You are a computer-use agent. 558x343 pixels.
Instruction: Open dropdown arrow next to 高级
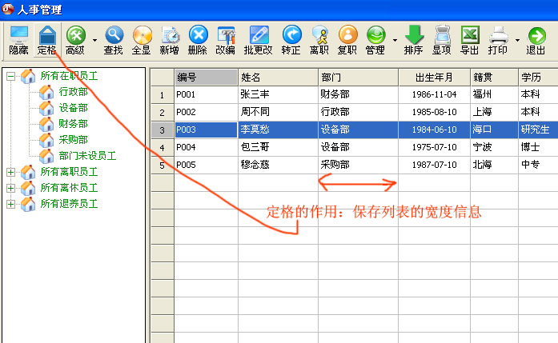pos(94,40)
